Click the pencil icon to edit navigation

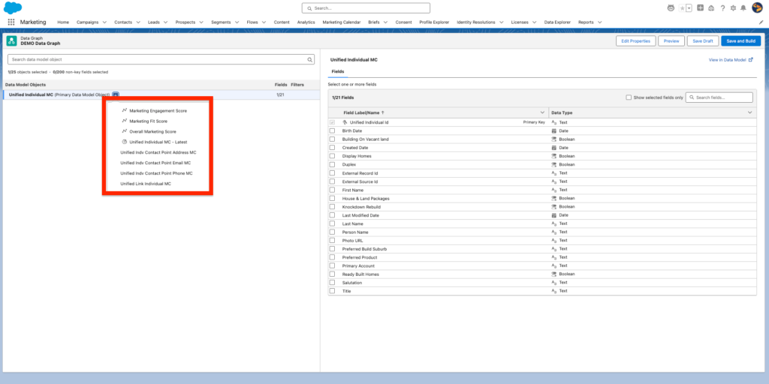click(761, 22)
